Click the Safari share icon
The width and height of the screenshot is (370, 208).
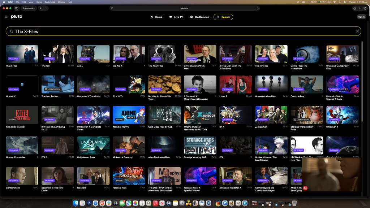pyautogui.click(x=354, y=8)
